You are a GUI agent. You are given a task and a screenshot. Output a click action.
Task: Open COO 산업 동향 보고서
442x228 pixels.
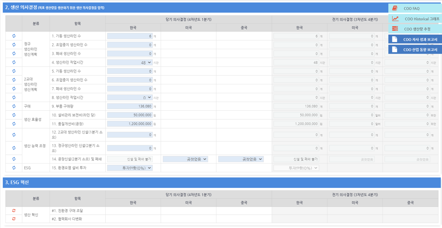[415, 50]
